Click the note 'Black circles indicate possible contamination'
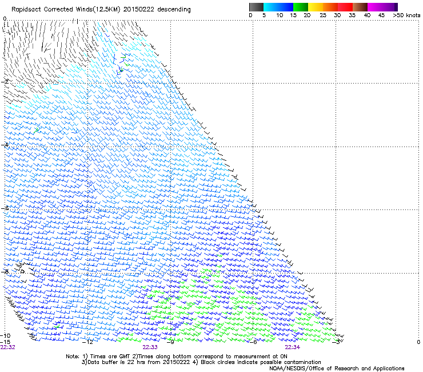 coord(261,362)
